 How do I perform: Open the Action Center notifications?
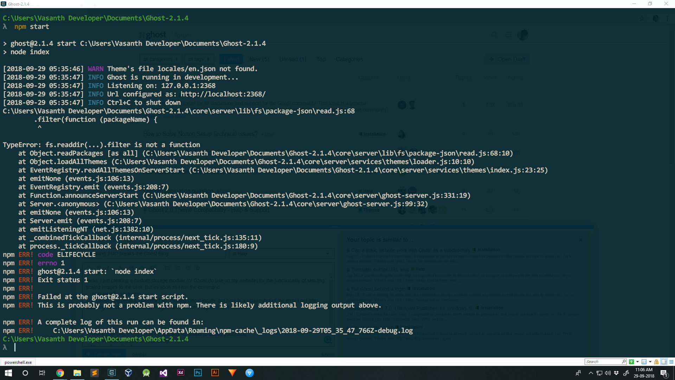coord(664,373)
